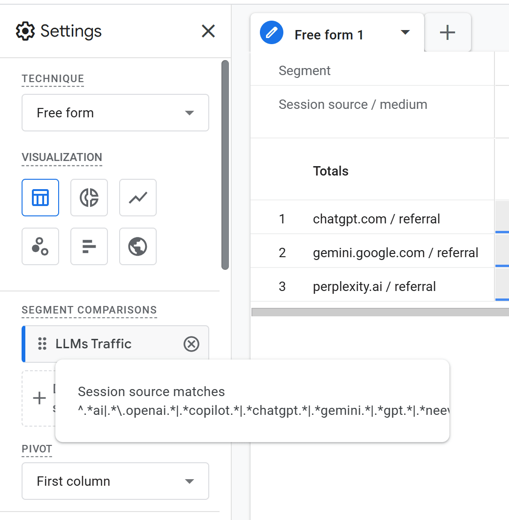Click the table horizontal scrollbar

point(380,312)
